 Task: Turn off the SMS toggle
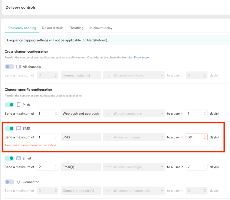(9, 128)
